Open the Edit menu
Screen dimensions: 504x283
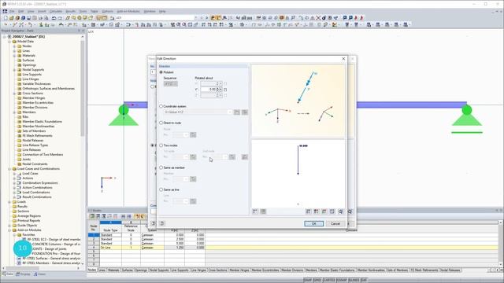tap(21, 11)
